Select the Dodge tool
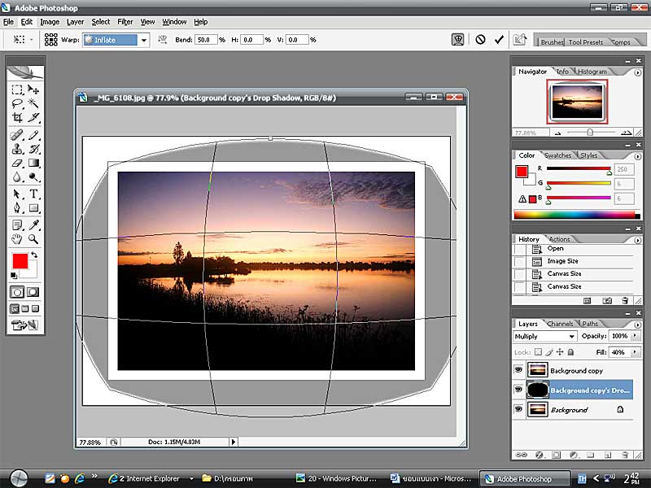This screenshot has width=651, height=488. 33,177
